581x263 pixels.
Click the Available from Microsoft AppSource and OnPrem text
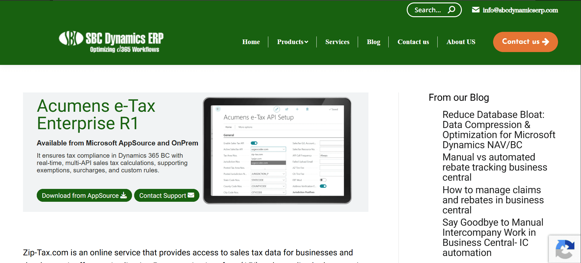click(118, 143)
